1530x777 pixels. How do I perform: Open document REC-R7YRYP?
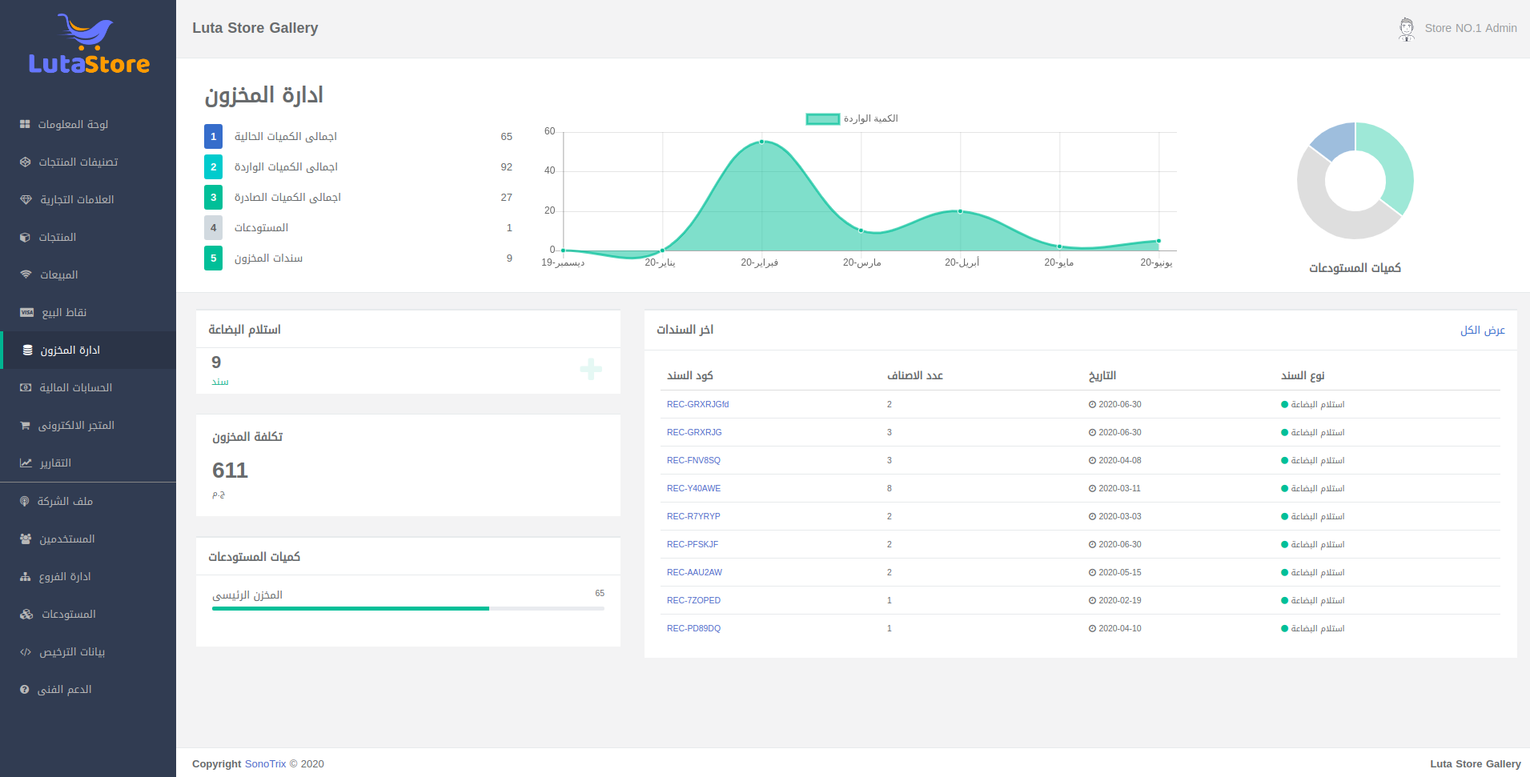coord(693,516)
